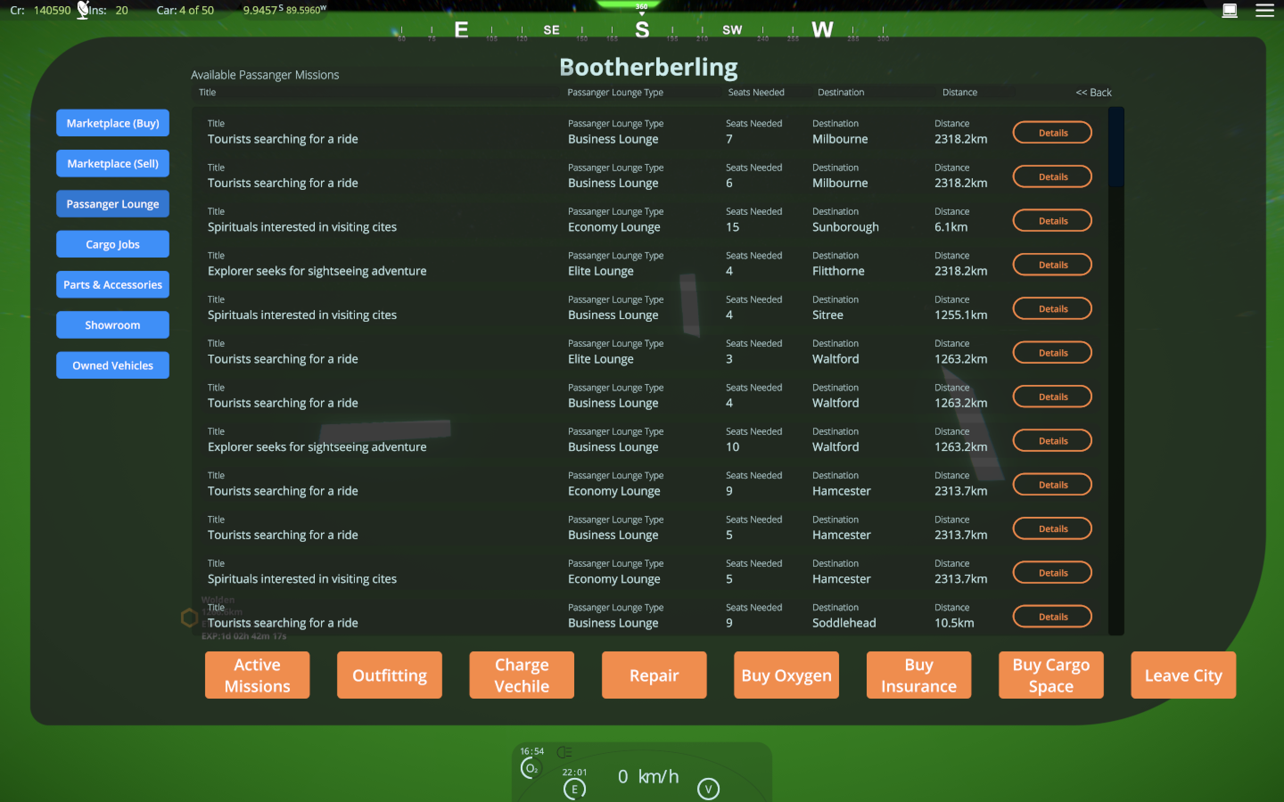The width and height of the screenshot is (1284, 802).
Task: Click the O2 oxygen gauge icon
Action: (x=531, y=768)
